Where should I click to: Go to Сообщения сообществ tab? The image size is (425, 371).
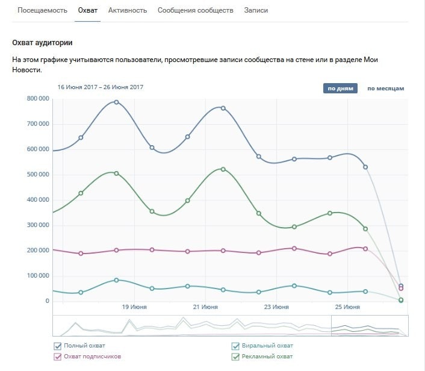(x=195, y=11)
